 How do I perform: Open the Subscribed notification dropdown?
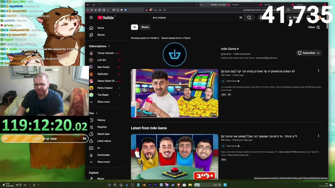(x=309, y=53)
